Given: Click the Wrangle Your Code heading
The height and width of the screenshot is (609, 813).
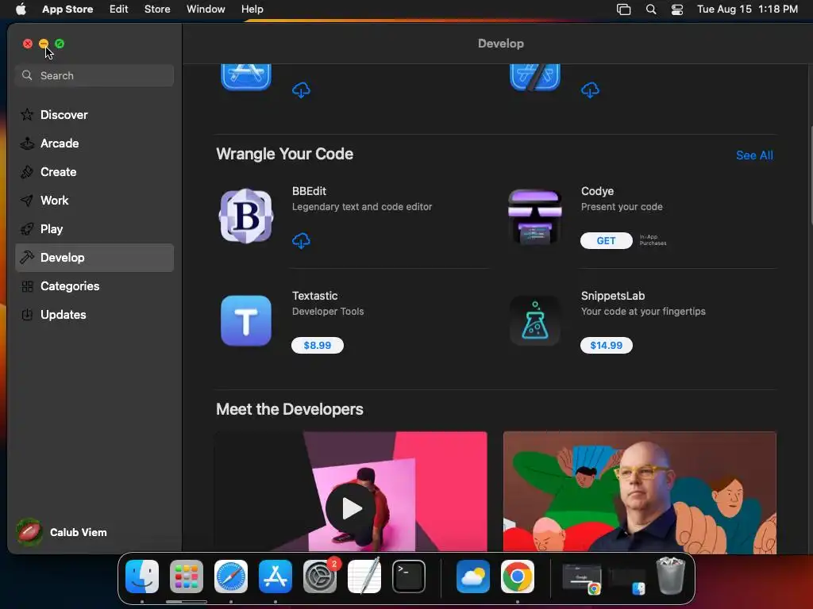Looking at the screenshot, I should (x=285, y=154).
